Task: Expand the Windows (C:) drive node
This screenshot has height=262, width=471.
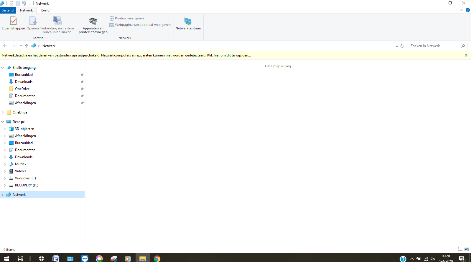Action: (x=5, y=178)
